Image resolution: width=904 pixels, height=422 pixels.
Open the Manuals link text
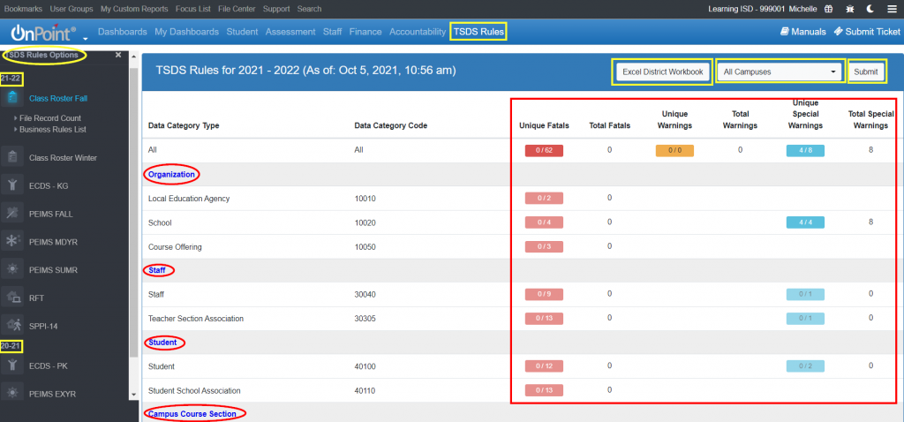pos(809,32)
